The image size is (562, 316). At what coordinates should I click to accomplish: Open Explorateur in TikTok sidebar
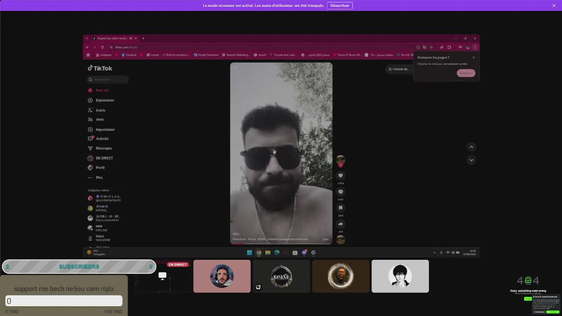tap(101, 100)
